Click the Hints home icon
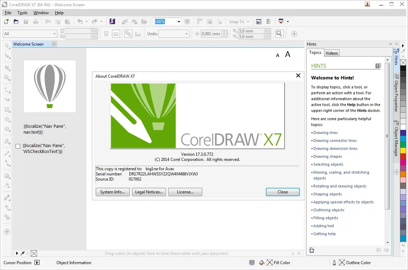Image resolution: width=408 pixels, height=270 pixels. click(x=312, y=250)
